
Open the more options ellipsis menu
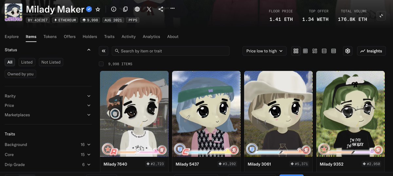click(x=173, y=8)
